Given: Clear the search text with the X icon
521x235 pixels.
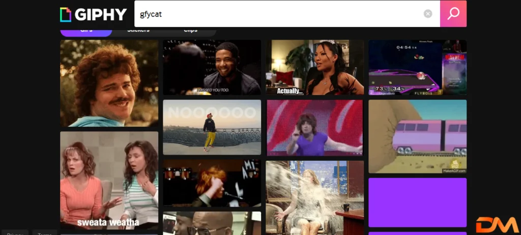Looking at the screenshot, I should pos(428,14).
